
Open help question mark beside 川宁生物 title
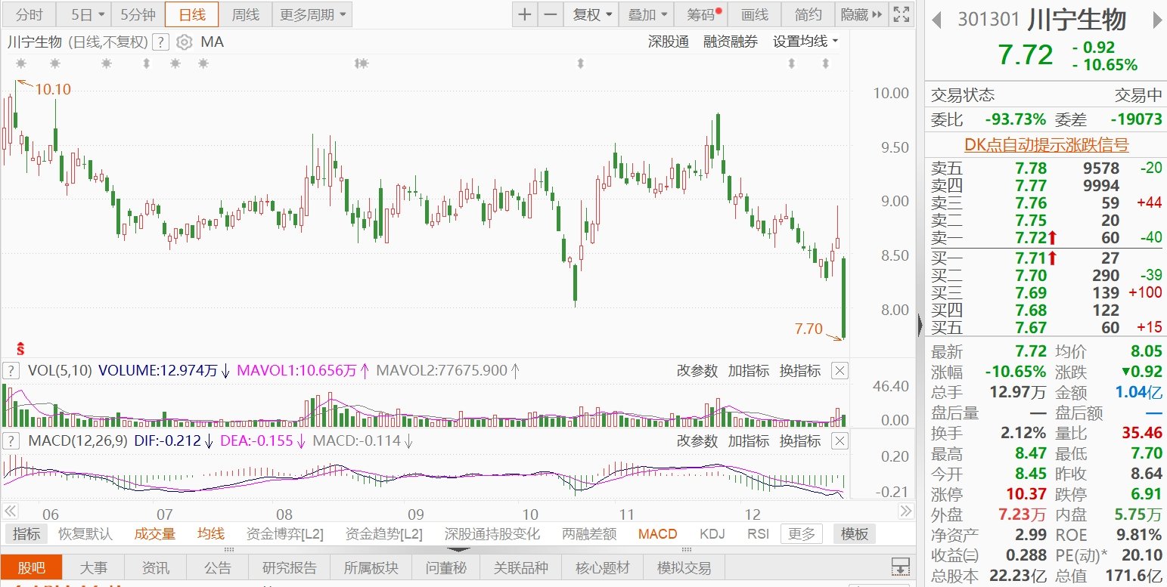(160, 42)
